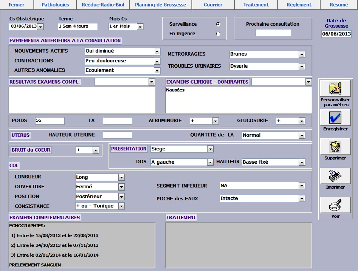Click the Enregistrer checkmark icon

pos(335,118)
